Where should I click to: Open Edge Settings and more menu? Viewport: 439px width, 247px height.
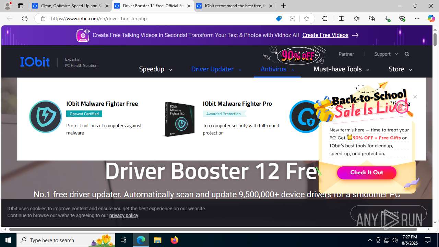(x=417, y=19)
